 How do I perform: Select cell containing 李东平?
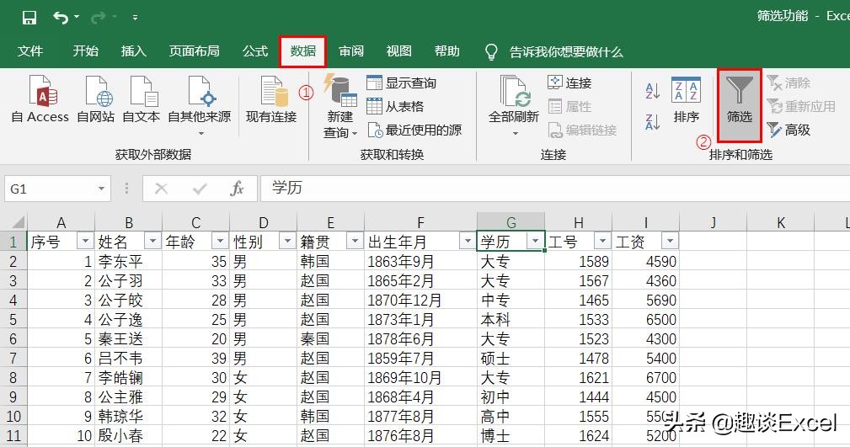click(x=129, y=261)
